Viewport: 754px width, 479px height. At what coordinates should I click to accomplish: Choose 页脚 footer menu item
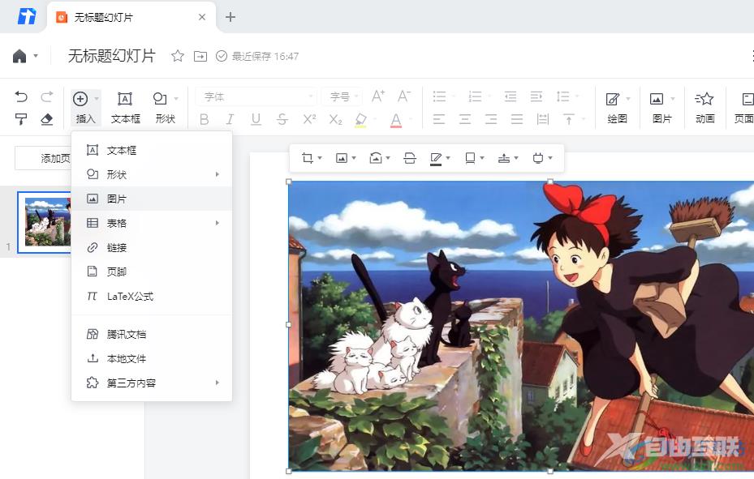tap(152, 272)
